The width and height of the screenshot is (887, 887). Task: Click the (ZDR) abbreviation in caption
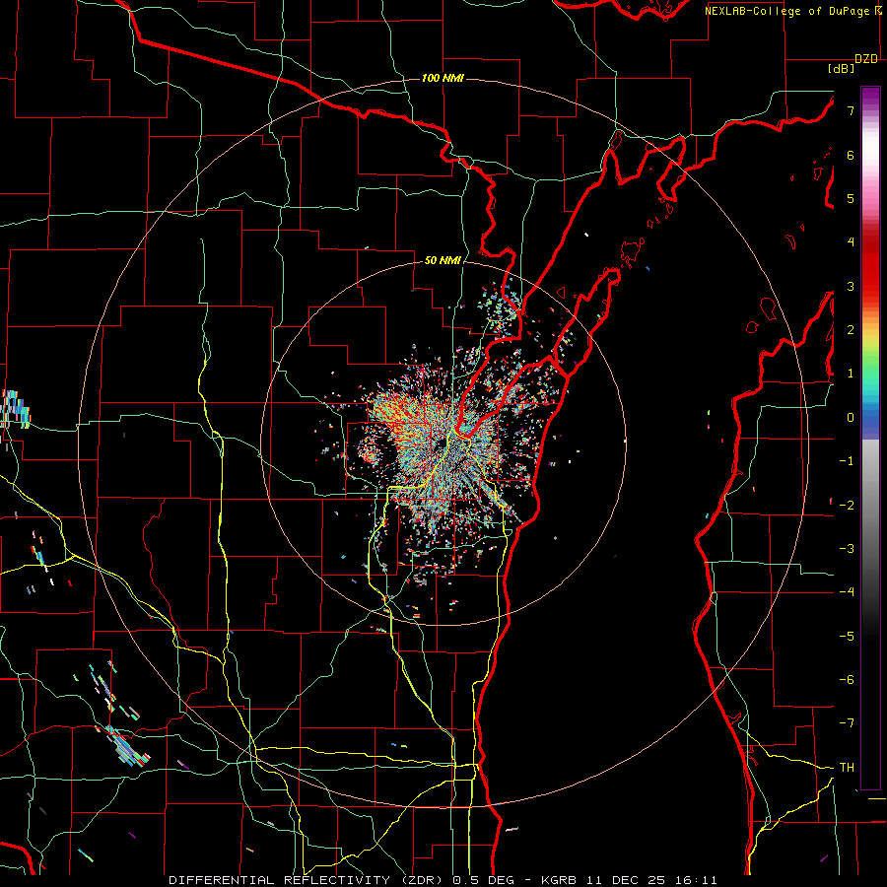[422, 880]
